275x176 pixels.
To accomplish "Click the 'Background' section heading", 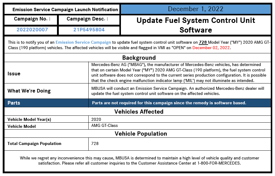I will point(139,58).
